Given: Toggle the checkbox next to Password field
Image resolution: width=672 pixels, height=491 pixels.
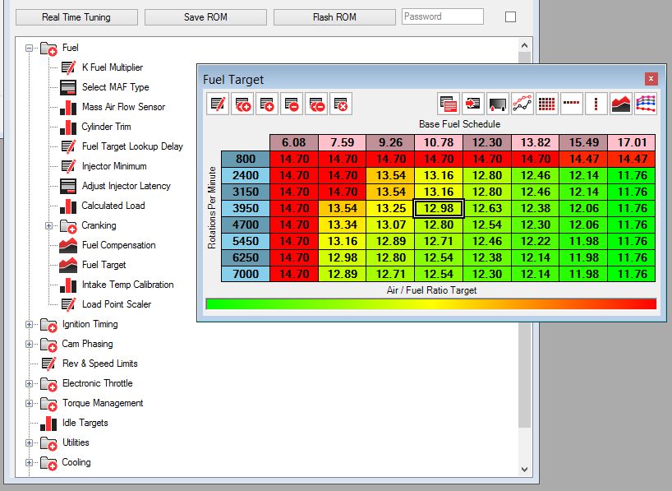Looking at the screenshot, I should point(510,17).
